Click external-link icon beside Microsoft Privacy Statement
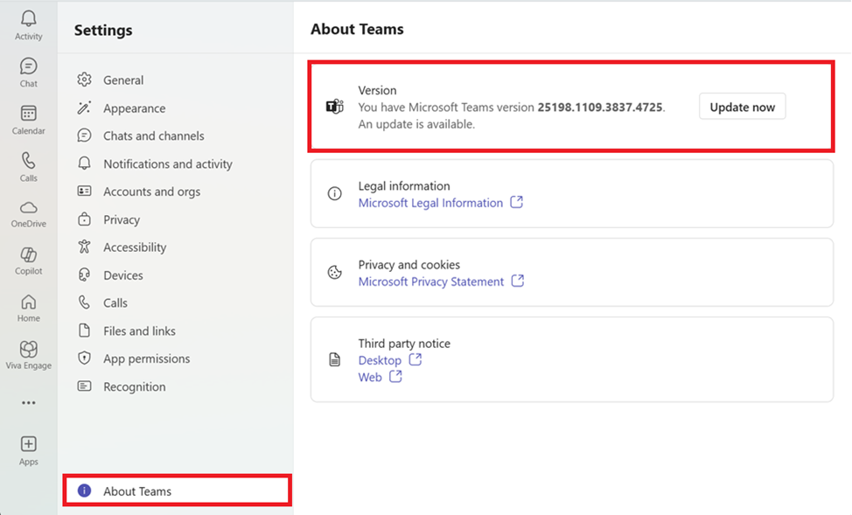 click(x=518, y=281)
